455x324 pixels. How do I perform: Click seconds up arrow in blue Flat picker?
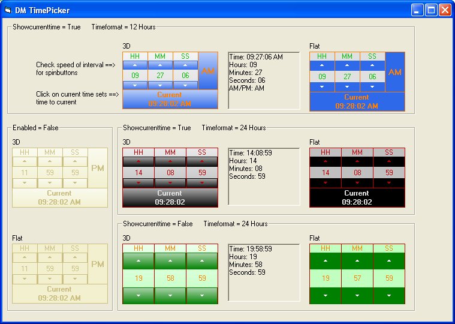click(x=372, y=65)
